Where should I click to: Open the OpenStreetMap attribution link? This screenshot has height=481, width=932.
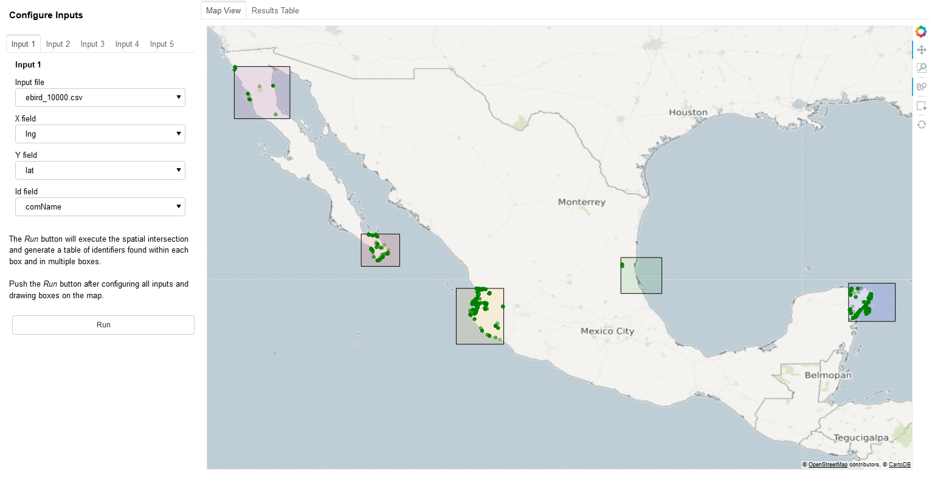[827, 465]
